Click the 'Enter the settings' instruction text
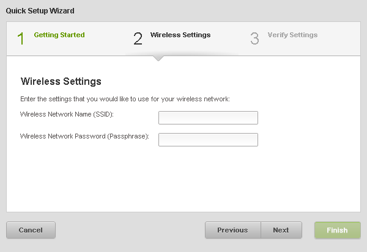Screen dimensions: 367x252 click(125, 99)
